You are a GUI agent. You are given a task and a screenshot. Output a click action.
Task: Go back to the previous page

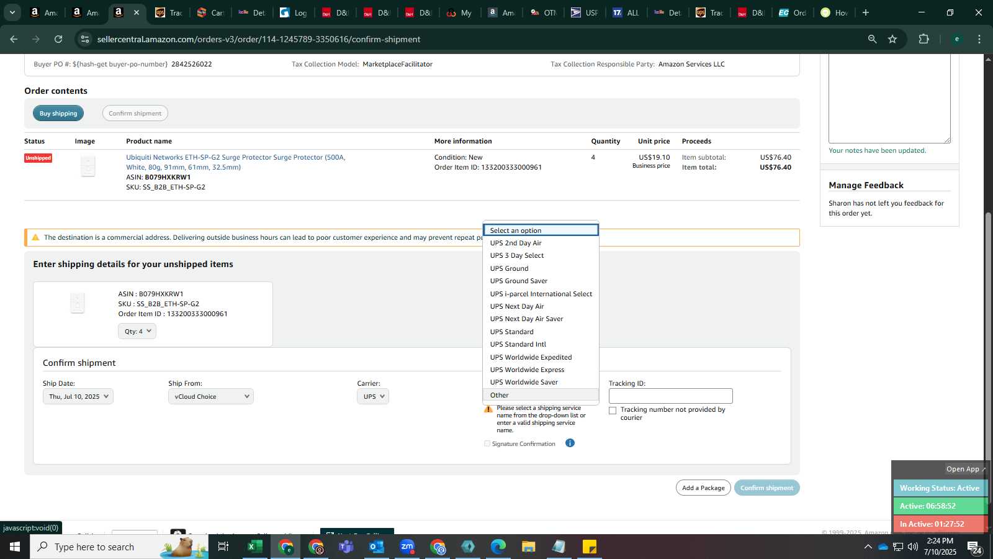coord(14,39)
